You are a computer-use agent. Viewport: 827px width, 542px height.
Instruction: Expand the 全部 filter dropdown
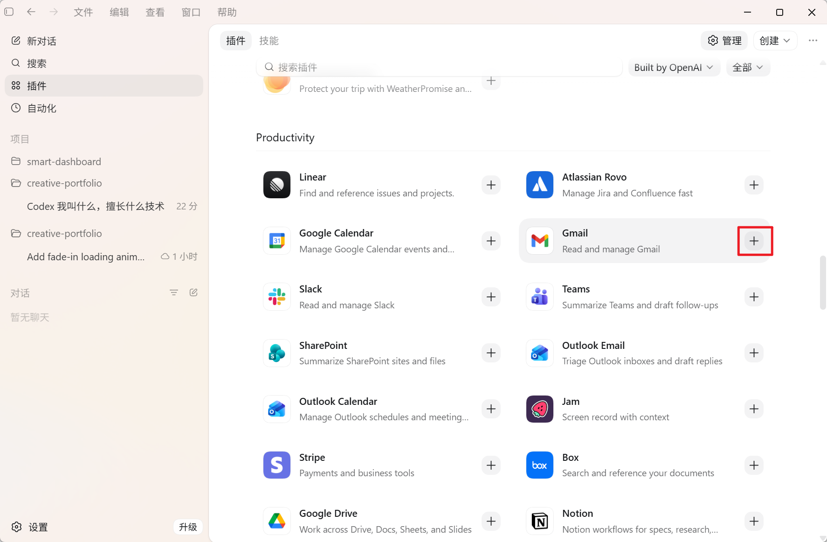point(748,68)
